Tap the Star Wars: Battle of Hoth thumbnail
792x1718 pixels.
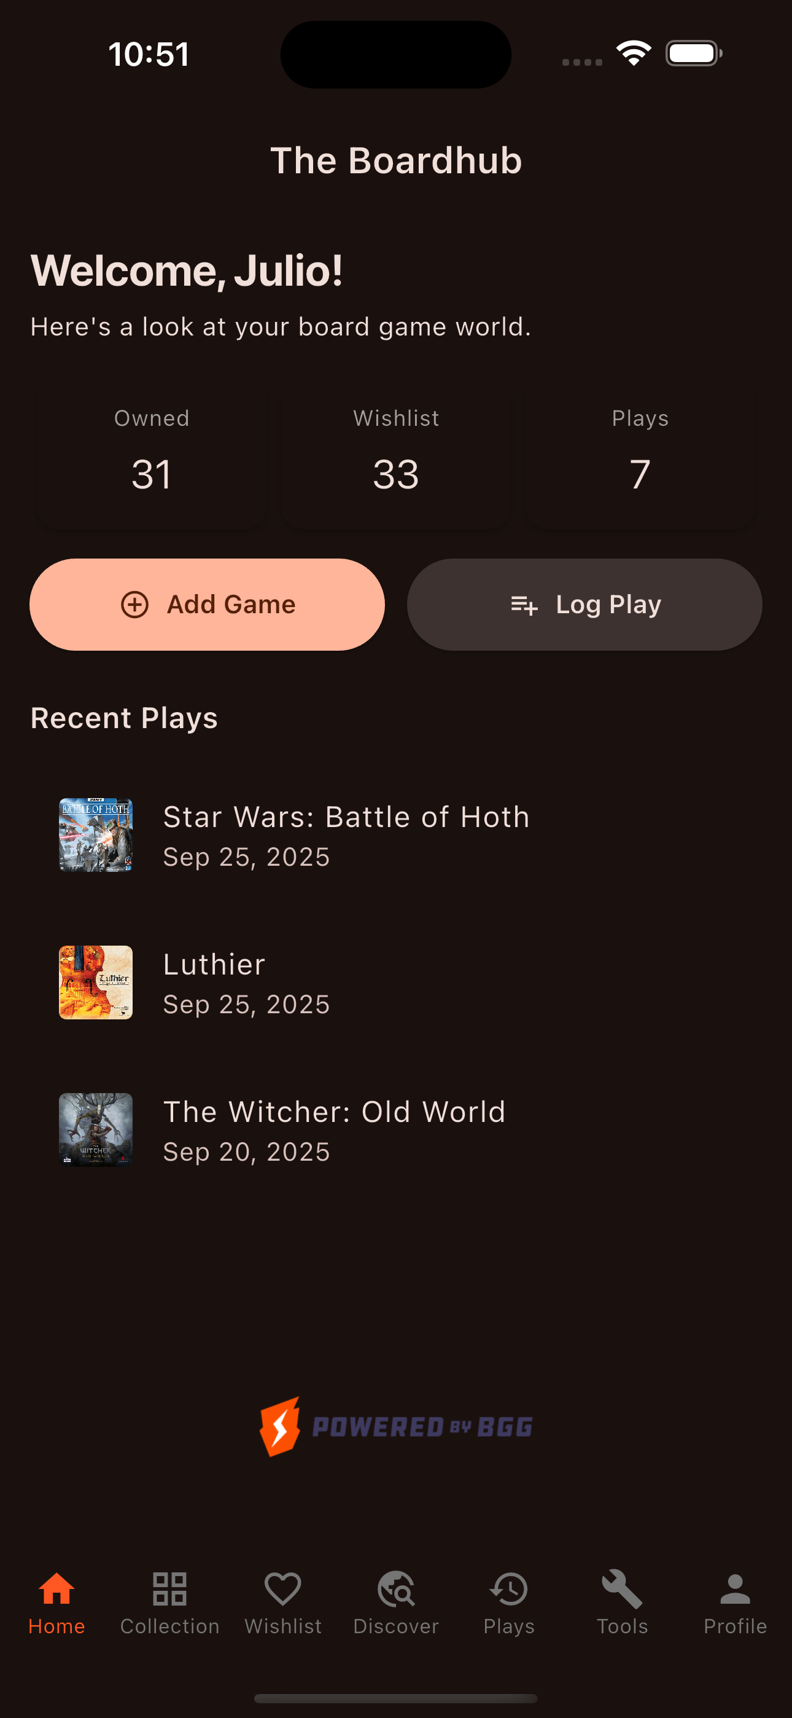[96, 835]
